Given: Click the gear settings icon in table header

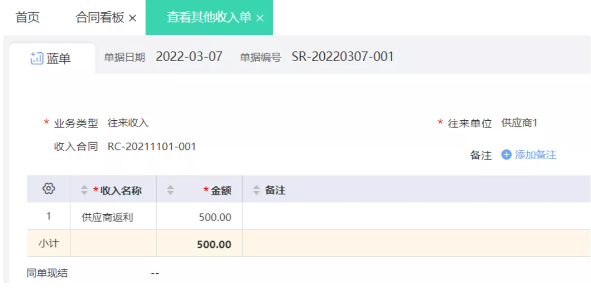Looking at the screenshot, I should tap(48, 189).
